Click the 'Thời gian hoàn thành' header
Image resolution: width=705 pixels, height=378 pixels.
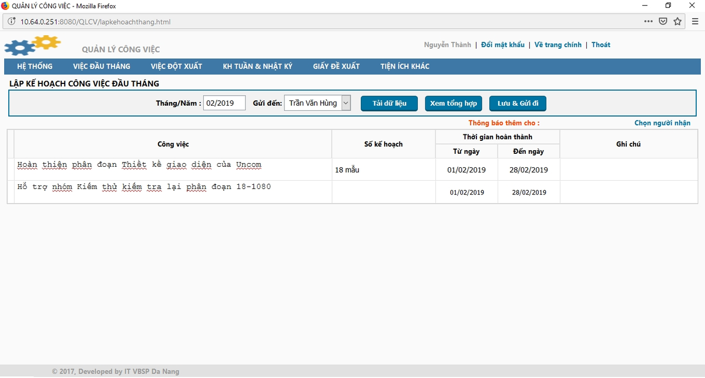click(x=498, y=137)
